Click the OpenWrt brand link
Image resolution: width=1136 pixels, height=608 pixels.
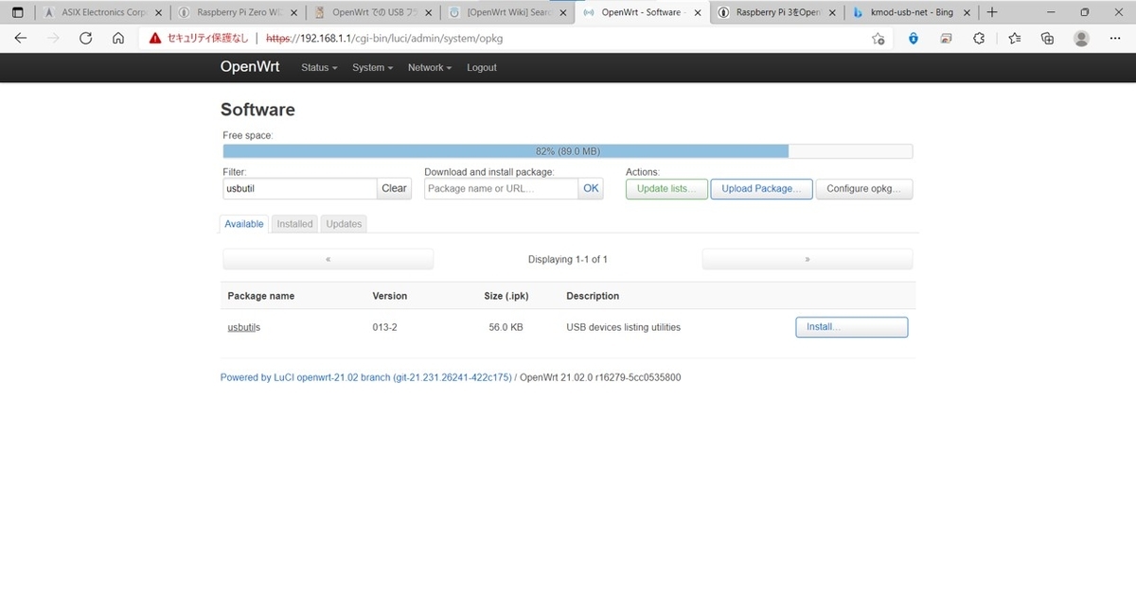click(x=250, y=67)
